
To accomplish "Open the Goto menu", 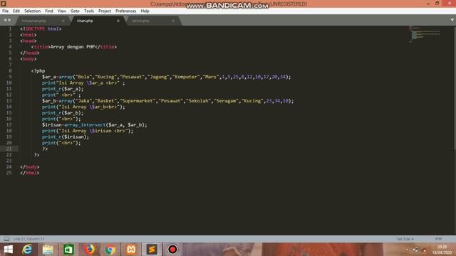I will point(75,11).
